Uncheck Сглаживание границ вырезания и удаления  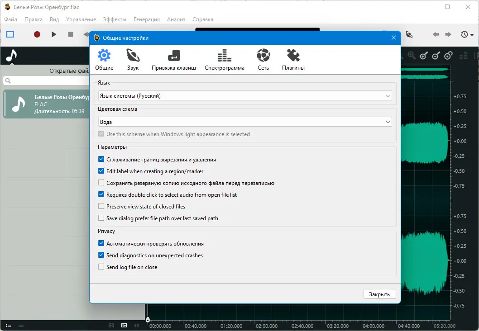[x=101, y=159]
